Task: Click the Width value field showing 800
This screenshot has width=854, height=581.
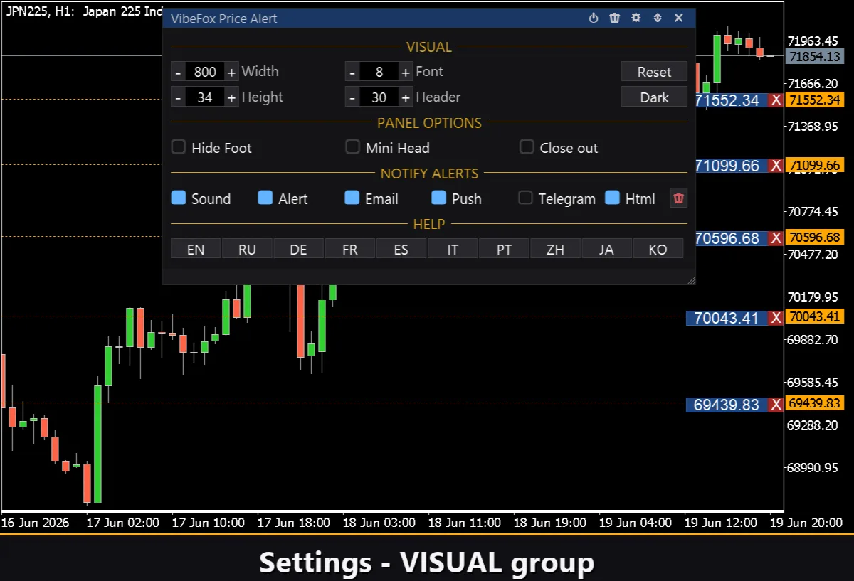Action: pyautogui.click(x=205, y=72)
